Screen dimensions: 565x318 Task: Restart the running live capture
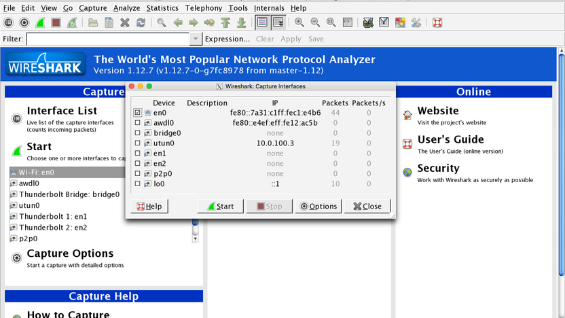point(72,22)
